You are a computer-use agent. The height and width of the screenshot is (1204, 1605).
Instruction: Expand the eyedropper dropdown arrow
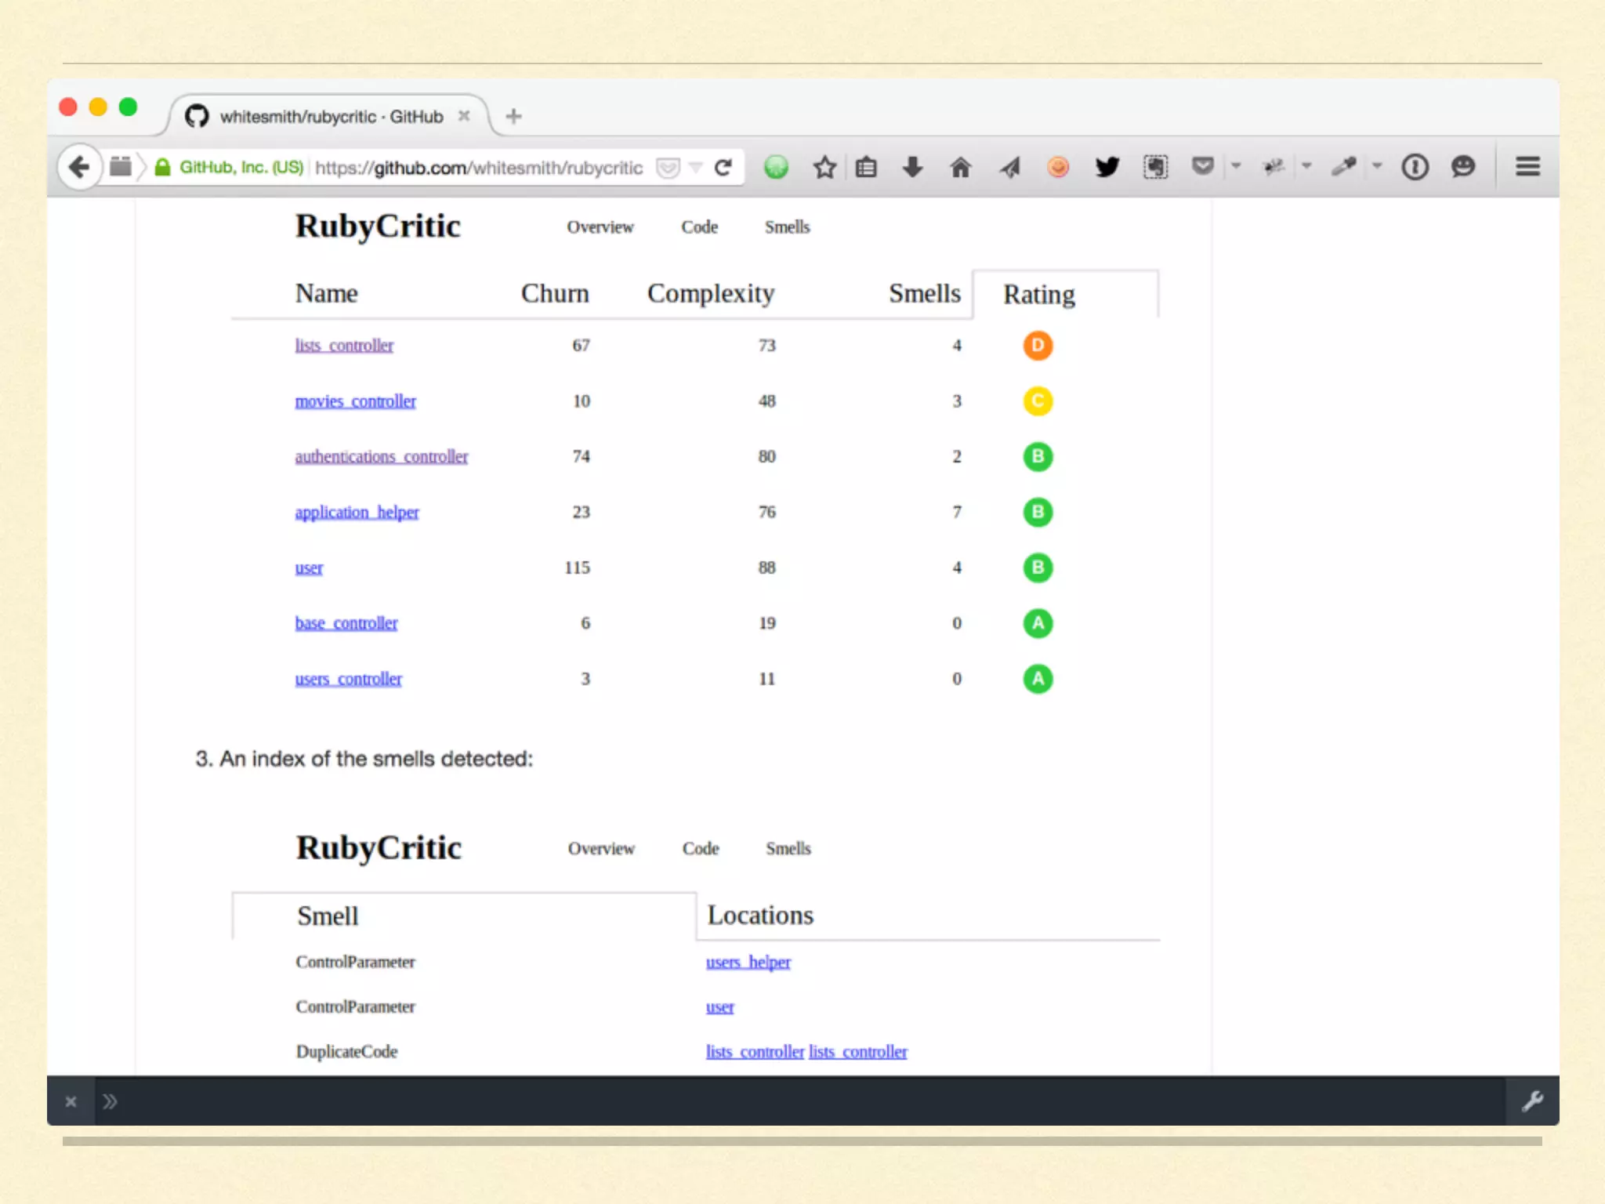1377,166
